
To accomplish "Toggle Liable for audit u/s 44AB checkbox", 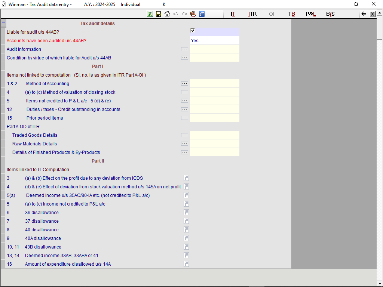I will (x=193, y=31).
